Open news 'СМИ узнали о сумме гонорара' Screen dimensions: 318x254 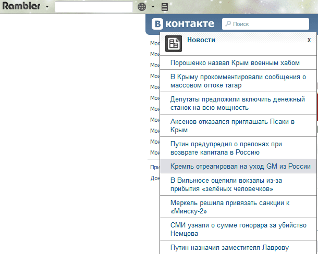pos(238,229)
